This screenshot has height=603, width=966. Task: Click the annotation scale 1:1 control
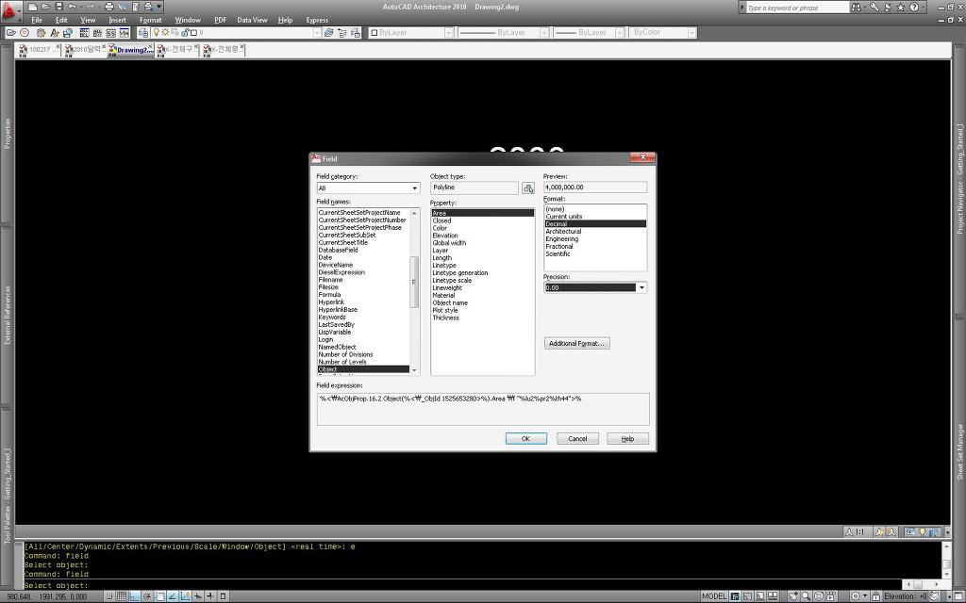(856, 531)
